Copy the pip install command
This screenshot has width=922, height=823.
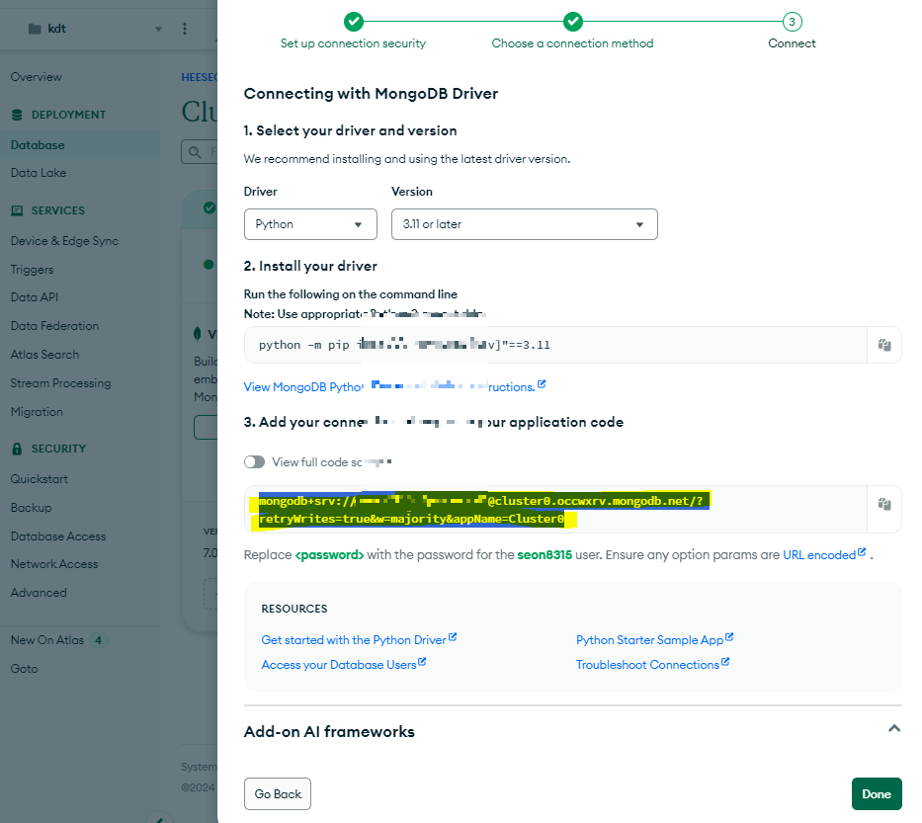884,345
